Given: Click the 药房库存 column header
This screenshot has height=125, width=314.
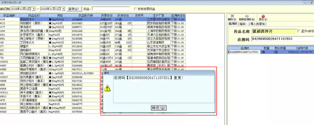Looking at the screenshot, I should click(123, 15).
